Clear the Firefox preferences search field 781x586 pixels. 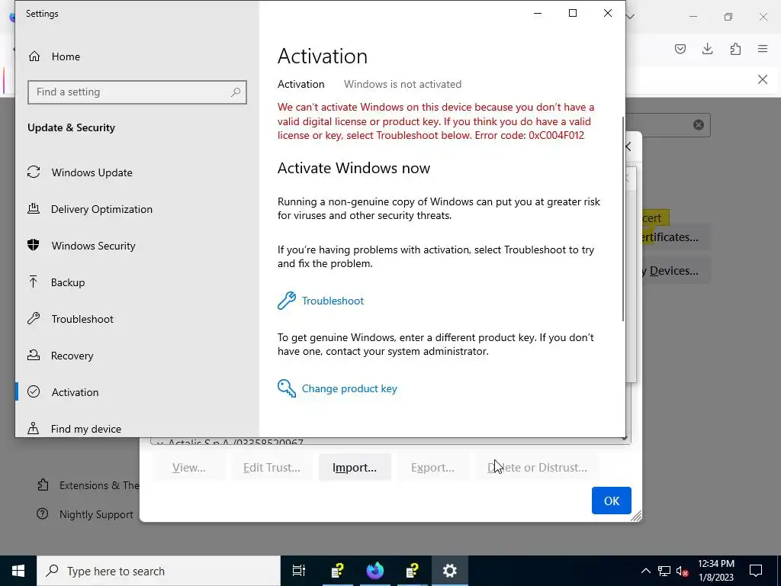[x=699, y=124]
